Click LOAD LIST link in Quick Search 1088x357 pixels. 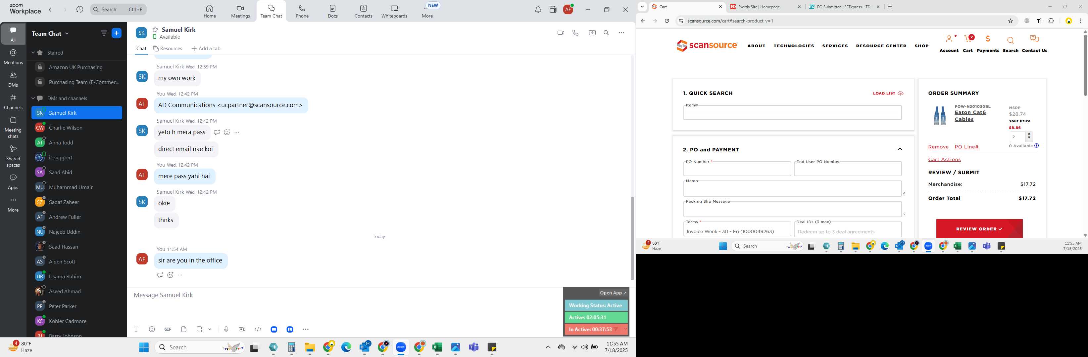(887, 94)
